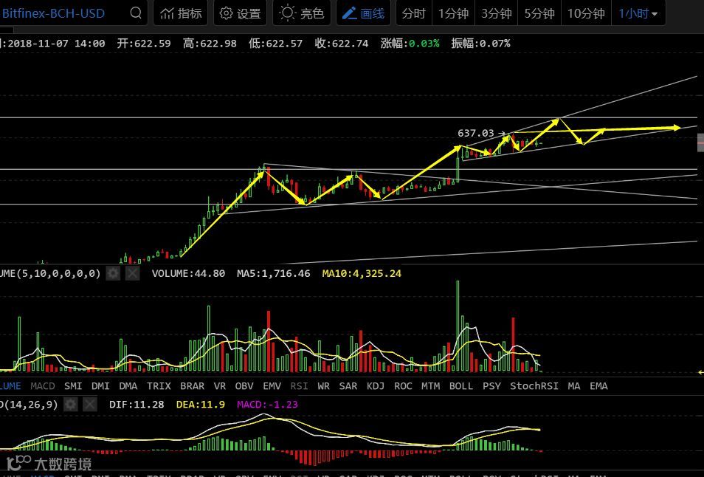
Task: Select PSY in upper indicator row
Action: (491, 386)
